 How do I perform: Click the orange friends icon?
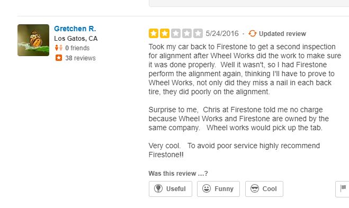click(x=59, y=48)
